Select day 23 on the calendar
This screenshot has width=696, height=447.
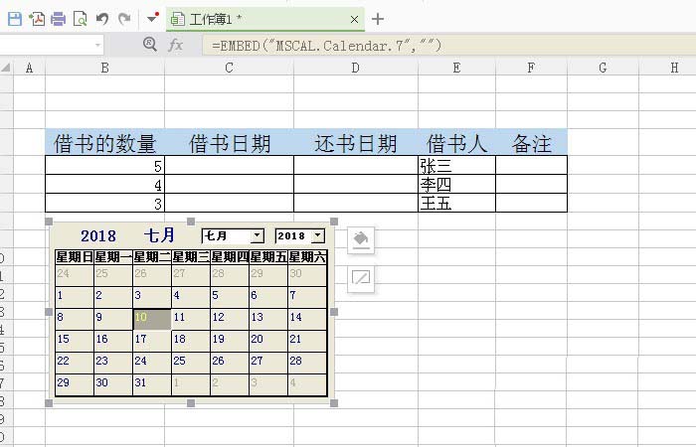point(113,363)
